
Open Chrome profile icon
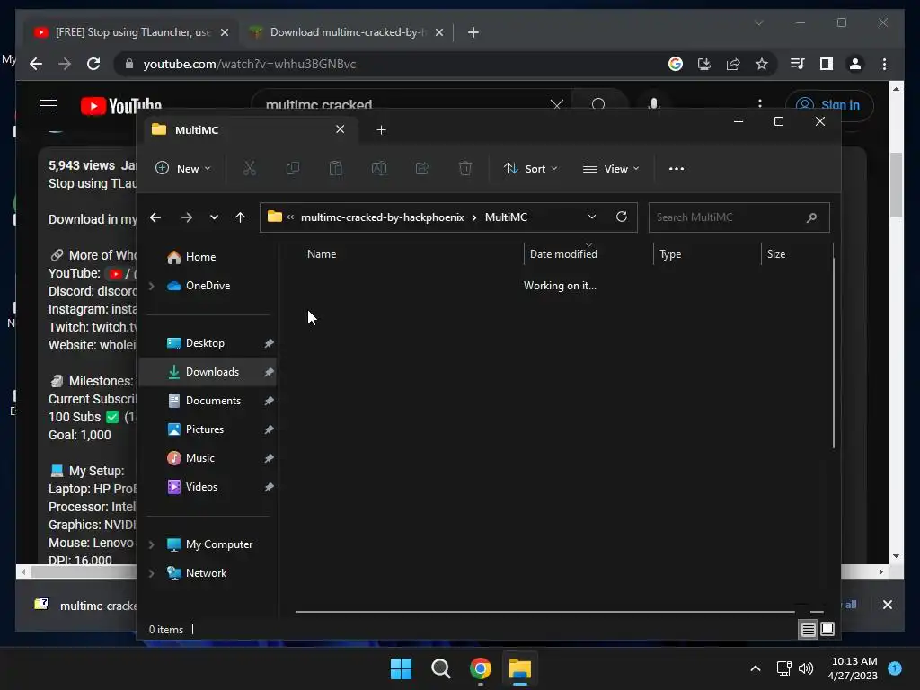pos(855,64)
